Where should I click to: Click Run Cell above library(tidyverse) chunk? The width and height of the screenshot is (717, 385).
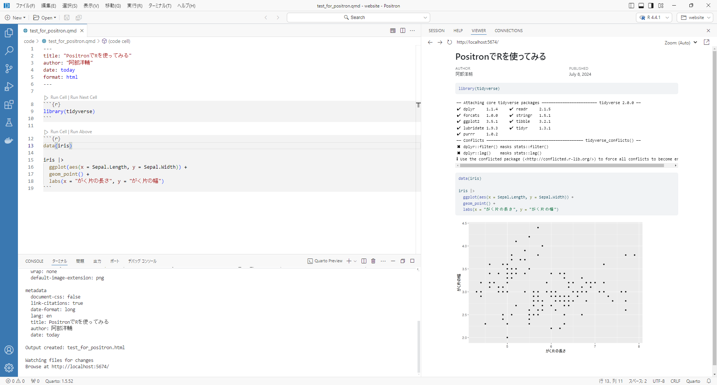tap(58, 97)
